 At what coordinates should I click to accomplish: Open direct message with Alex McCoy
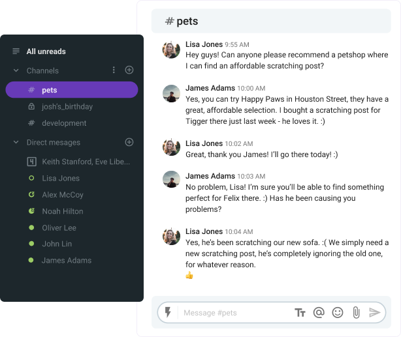point(63,195)
